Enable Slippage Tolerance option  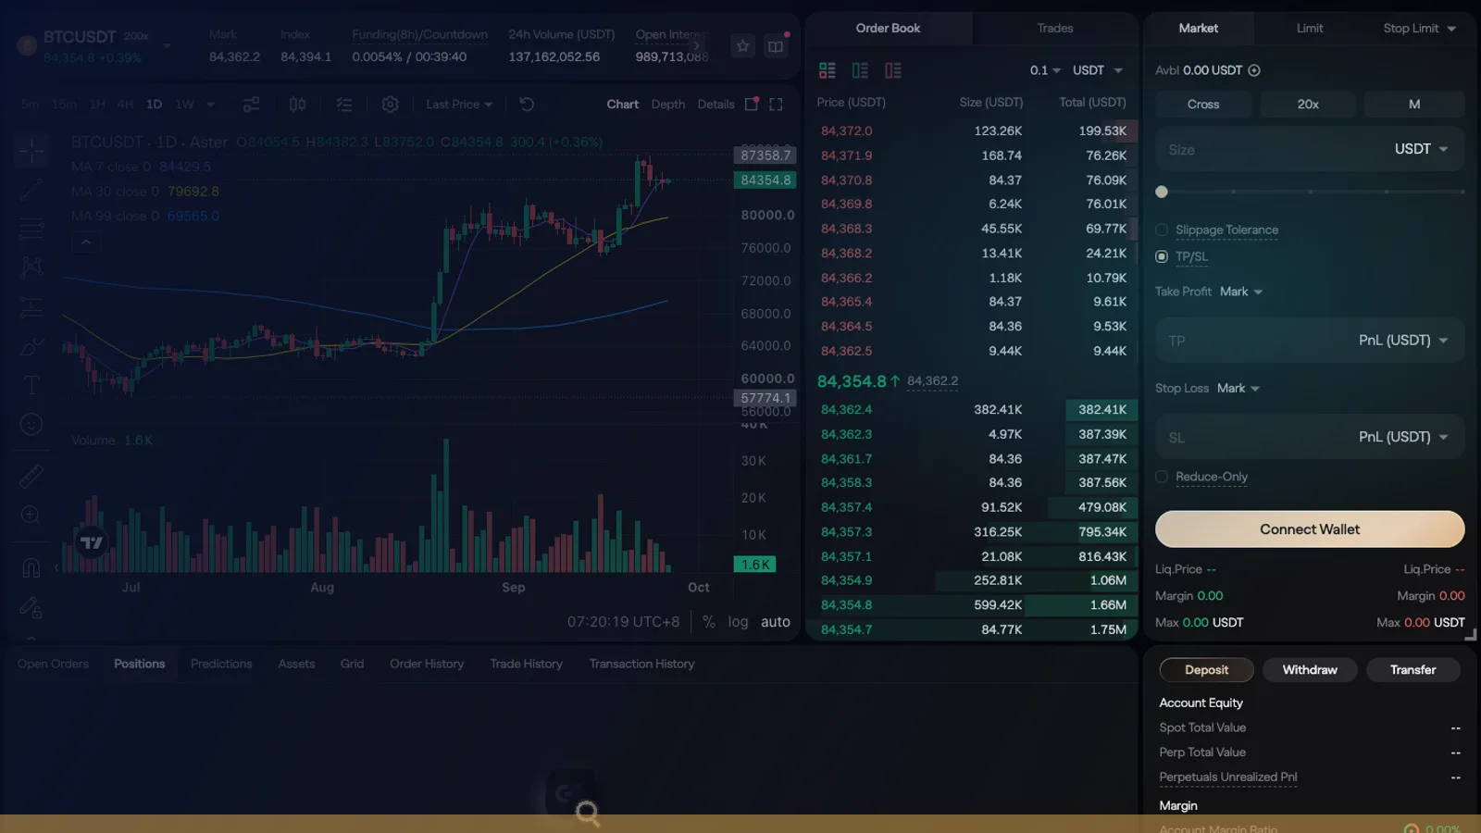click(x=1162, y=230)
